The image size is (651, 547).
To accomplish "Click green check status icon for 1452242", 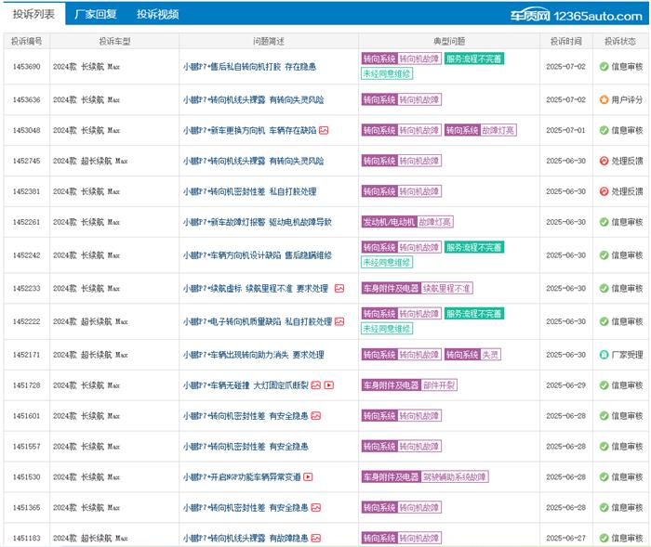I will point(604,255).
